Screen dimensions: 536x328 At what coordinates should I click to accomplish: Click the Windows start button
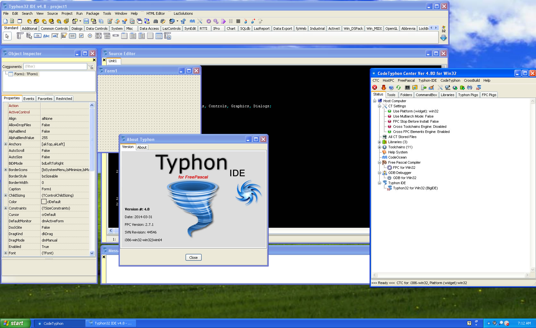click(15, 323)
